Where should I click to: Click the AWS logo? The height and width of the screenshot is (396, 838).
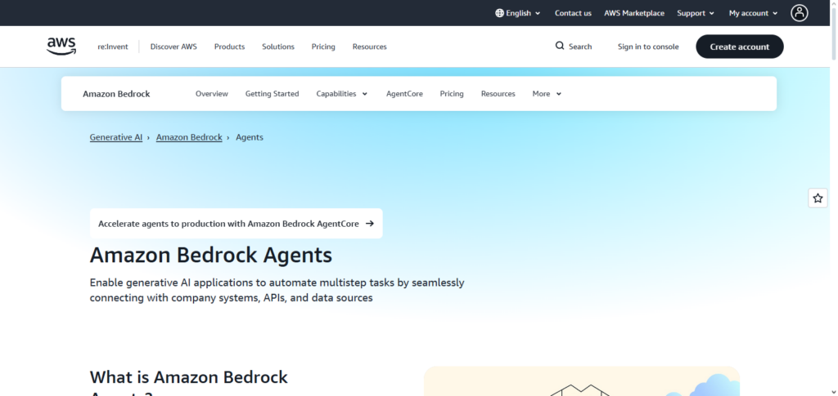click(61, 47)
